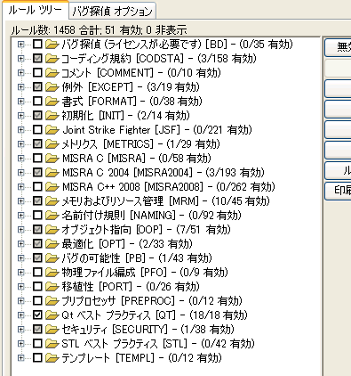Click the Qt ベスト プラクティス folder icon
351x376 pixels.
coord(52,315)
